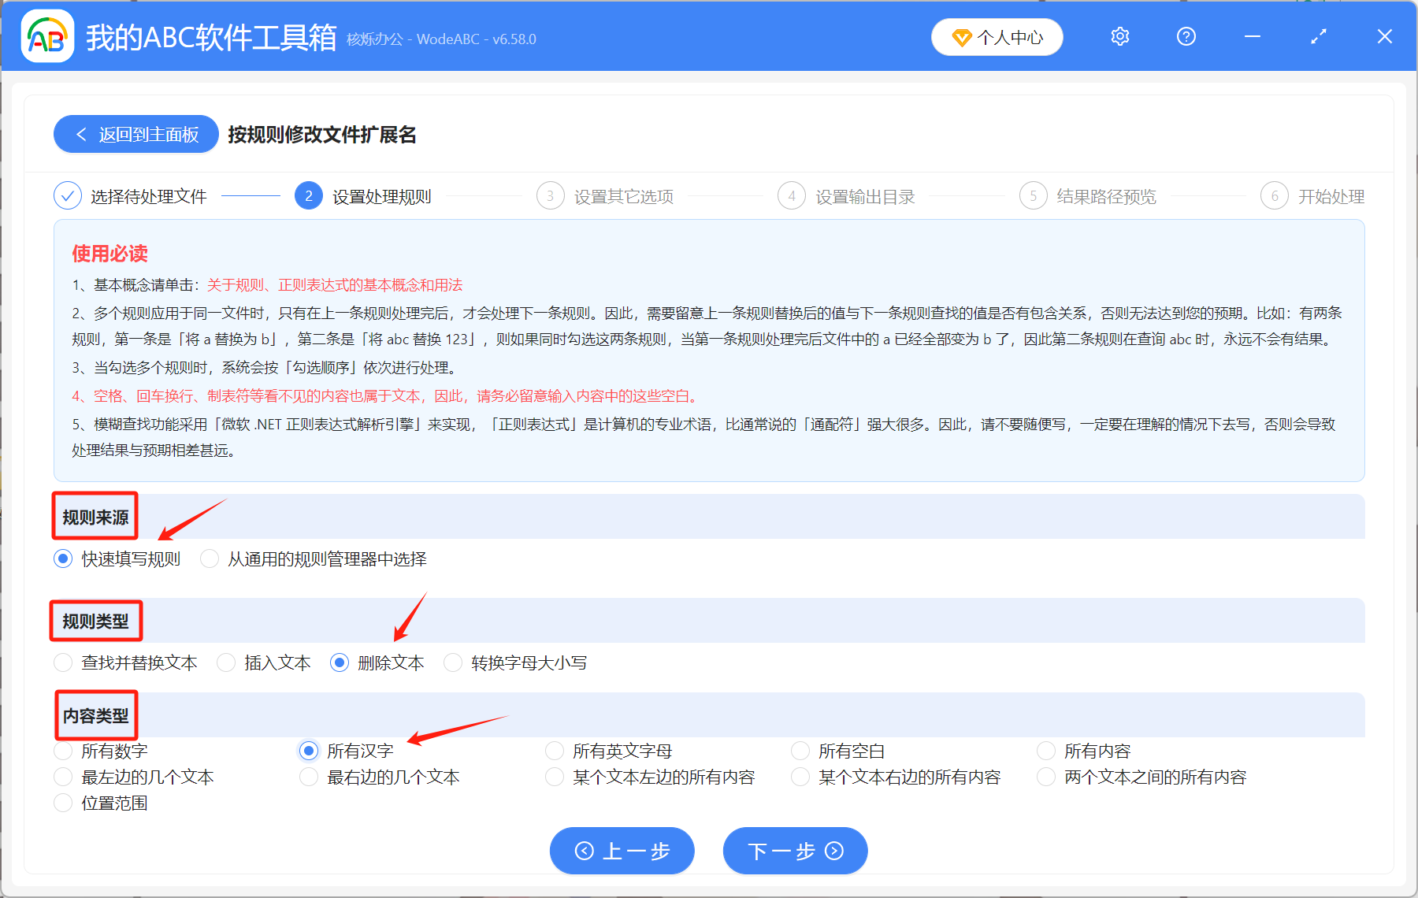Open the help question-mark icon
Image resolution: width=1418 pixels, height=898 pixels.
1186,36
